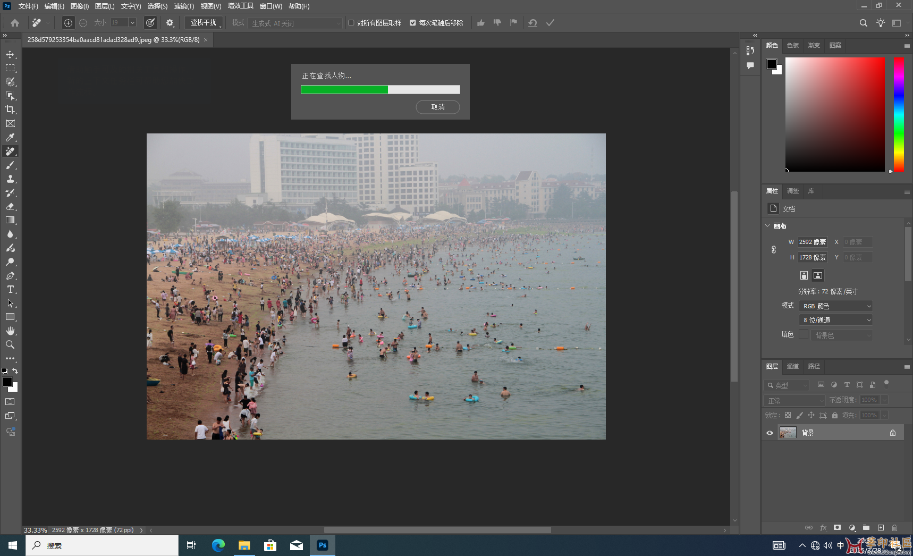Delete layer with trash icon
The height and width of the screenshot is (556, 913).
[895, 527]
